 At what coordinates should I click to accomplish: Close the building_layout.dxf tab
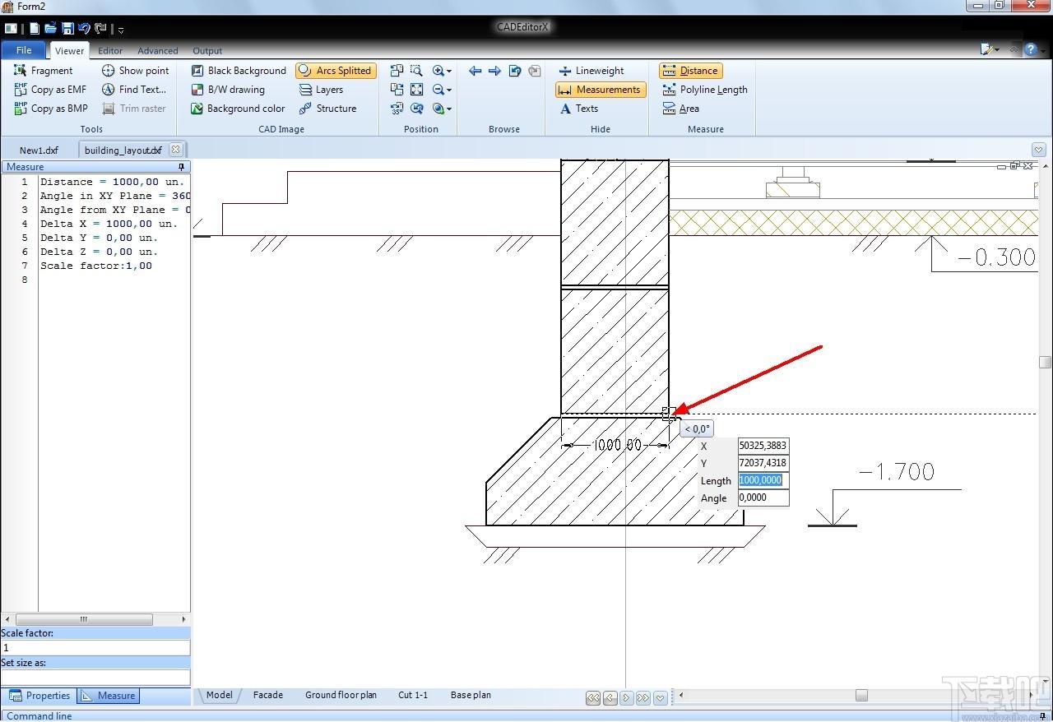tap(175, 150)
